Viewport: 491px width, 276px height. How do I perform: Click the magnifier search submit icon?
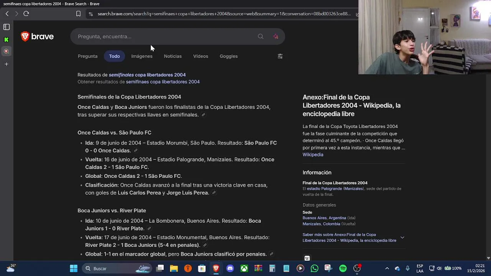(260, 36)
